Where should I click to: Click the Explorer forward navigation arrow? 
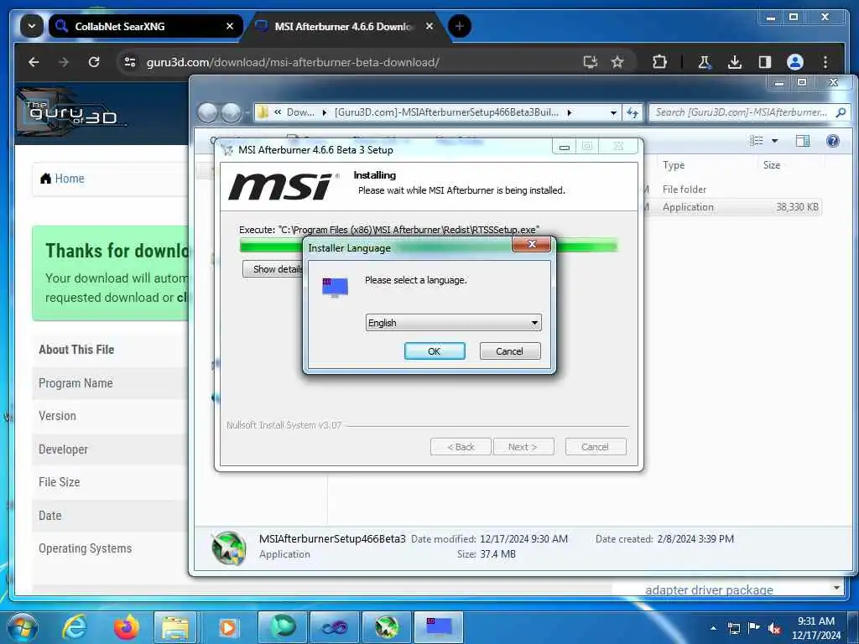(x=231, y=113)
